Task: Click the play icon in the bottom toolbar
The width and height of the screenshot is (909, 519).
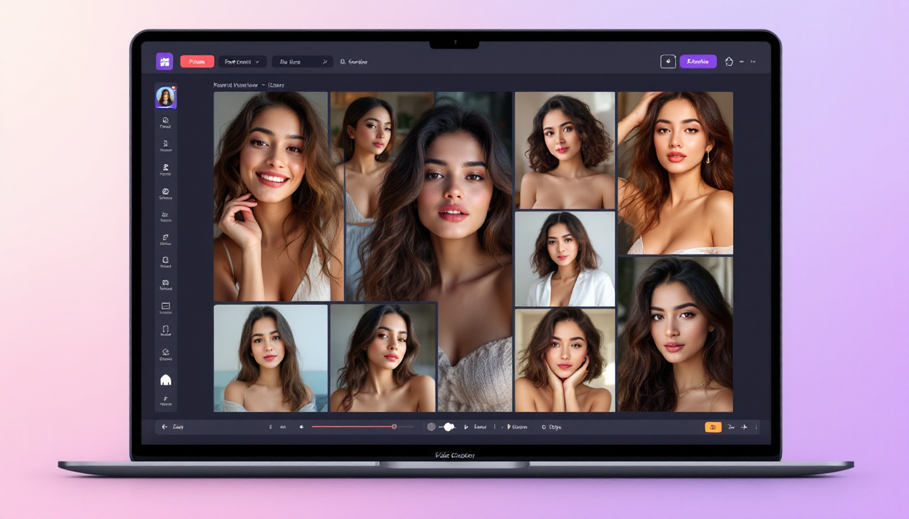Action: point(467,426)
